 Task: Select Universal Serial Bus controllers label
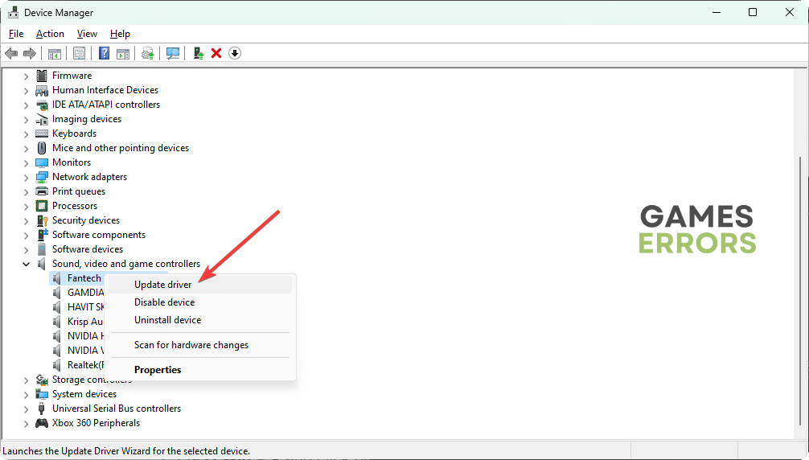point(117,409)
